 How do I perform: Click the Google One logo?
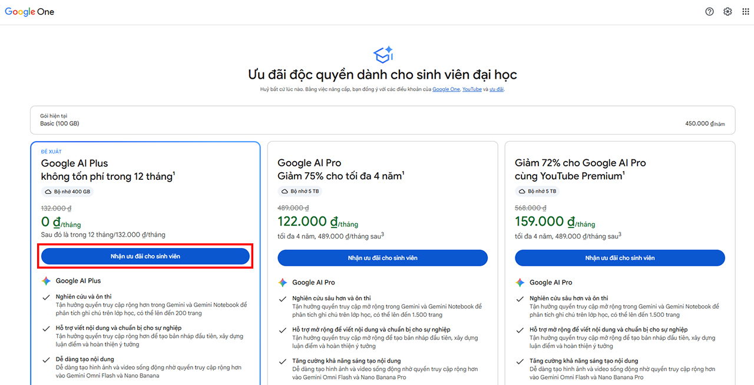tap(29, 12)
